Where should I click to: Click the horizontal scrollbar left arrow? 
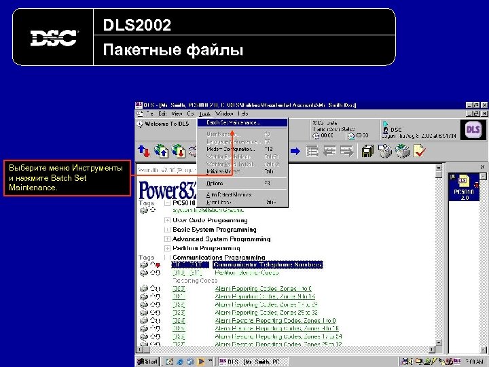coord(140,349)
